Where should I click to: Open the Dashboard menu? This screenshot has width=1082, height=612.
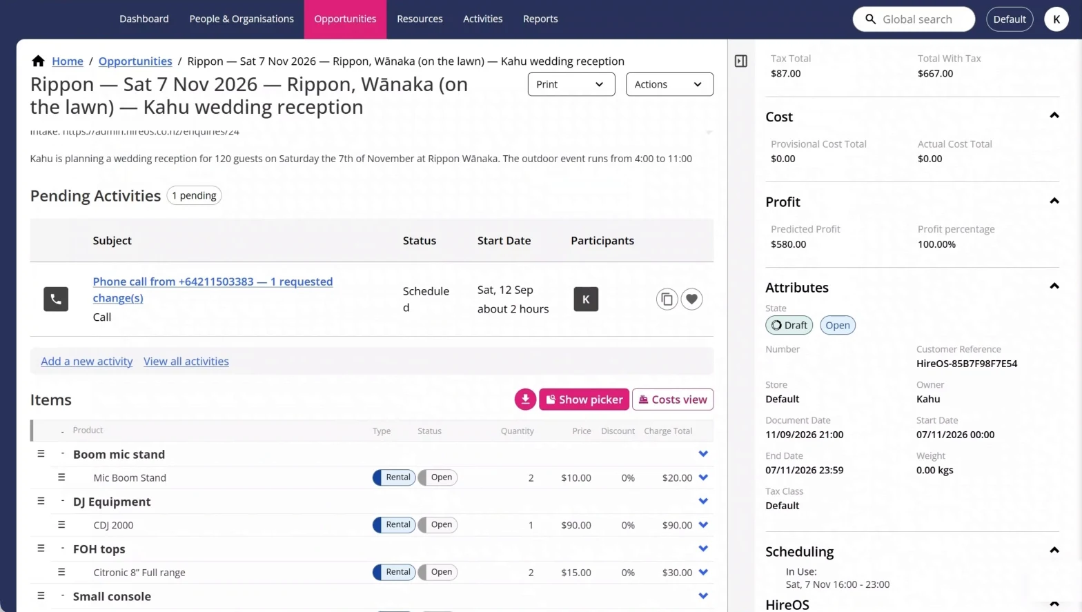click(x=144, y=19)
